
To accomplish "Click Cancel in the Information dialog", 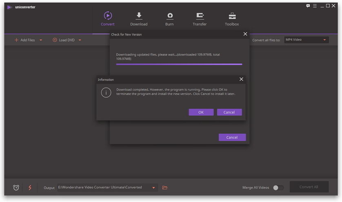I will coord(229,112).
